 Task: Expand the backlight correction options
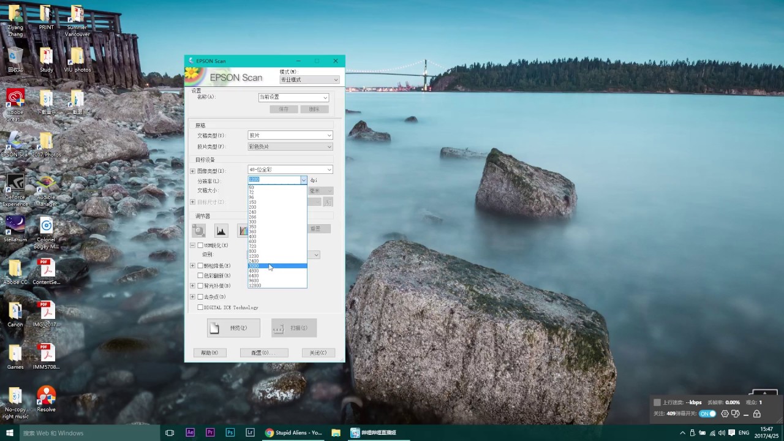coord(192,286)
